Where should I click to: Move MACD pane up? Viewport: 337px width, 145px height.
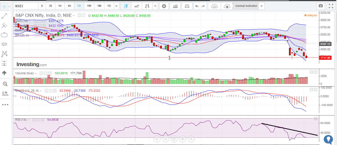coord(311,89)
